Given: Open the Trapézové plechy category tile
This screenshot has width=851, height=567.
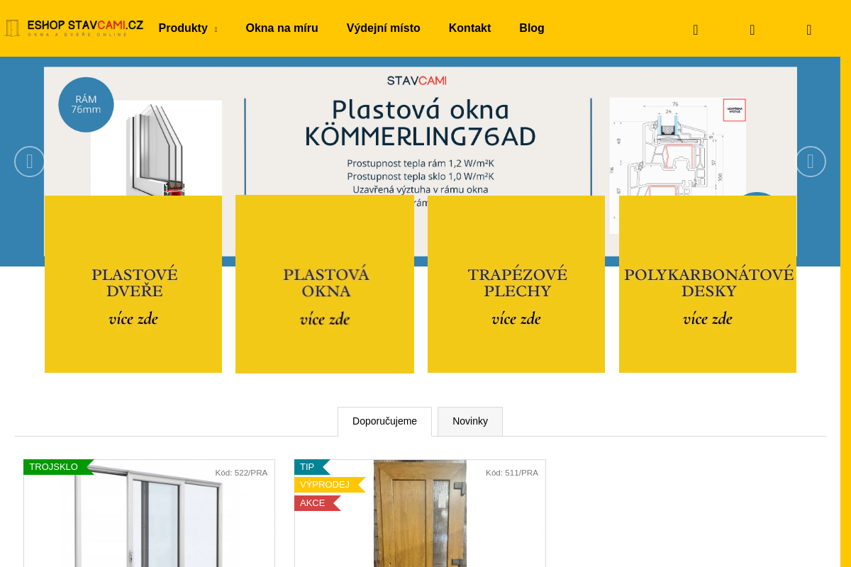Looking at the screenshot, I should point(516,284).
